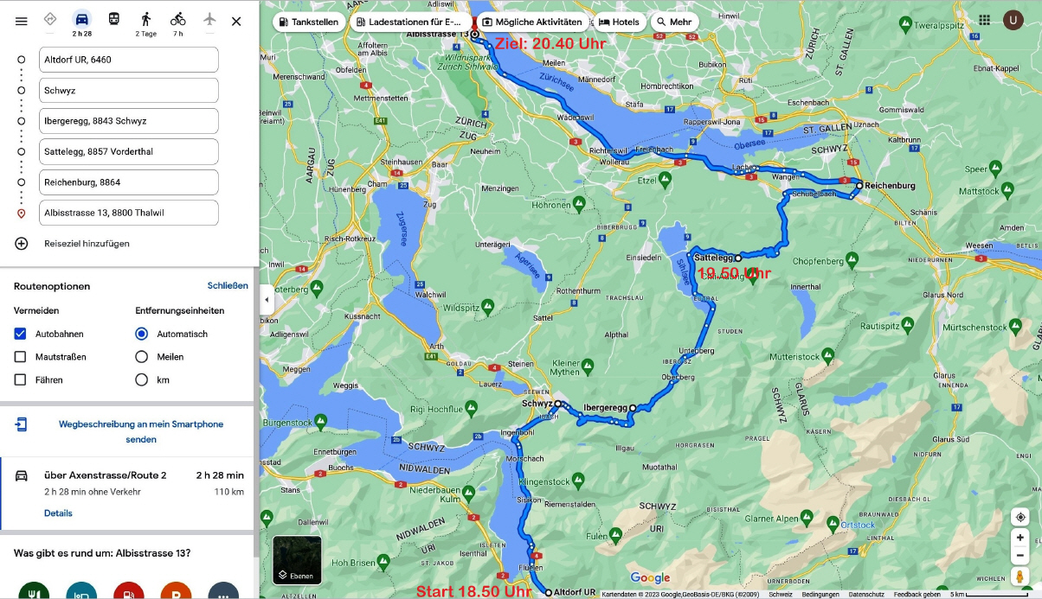This screenshot has height=599, width=1042.
Task: Edit the Schwyz waypoint field
Action: pos(128,91)
